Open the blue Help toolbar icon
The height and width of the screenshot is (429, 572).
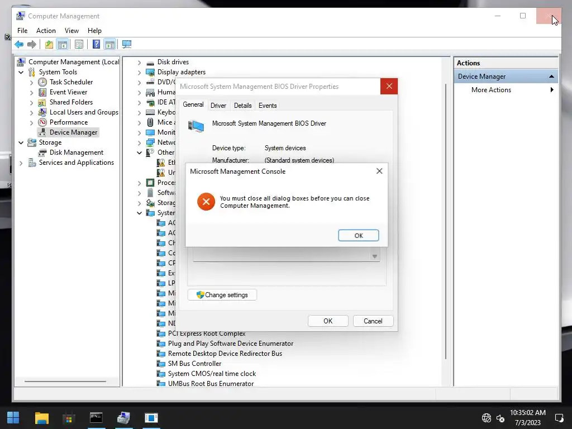point(96,45)
